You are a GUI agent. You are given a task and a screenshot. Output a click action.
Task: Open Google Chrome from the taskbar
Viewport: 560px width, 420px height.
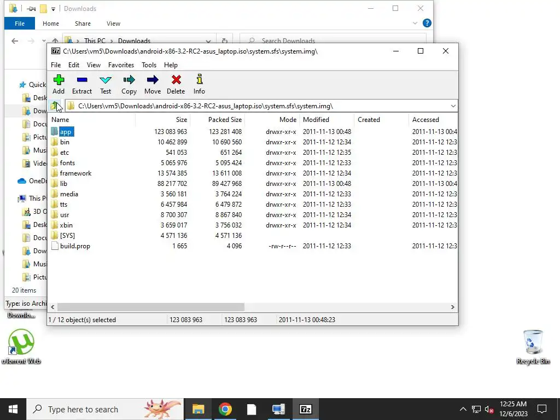[x=225, y=409]
